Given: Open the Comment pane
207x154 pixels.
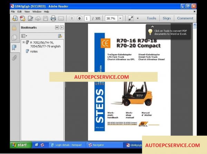Looking at the screenshot, I should (x=185, y=18).
